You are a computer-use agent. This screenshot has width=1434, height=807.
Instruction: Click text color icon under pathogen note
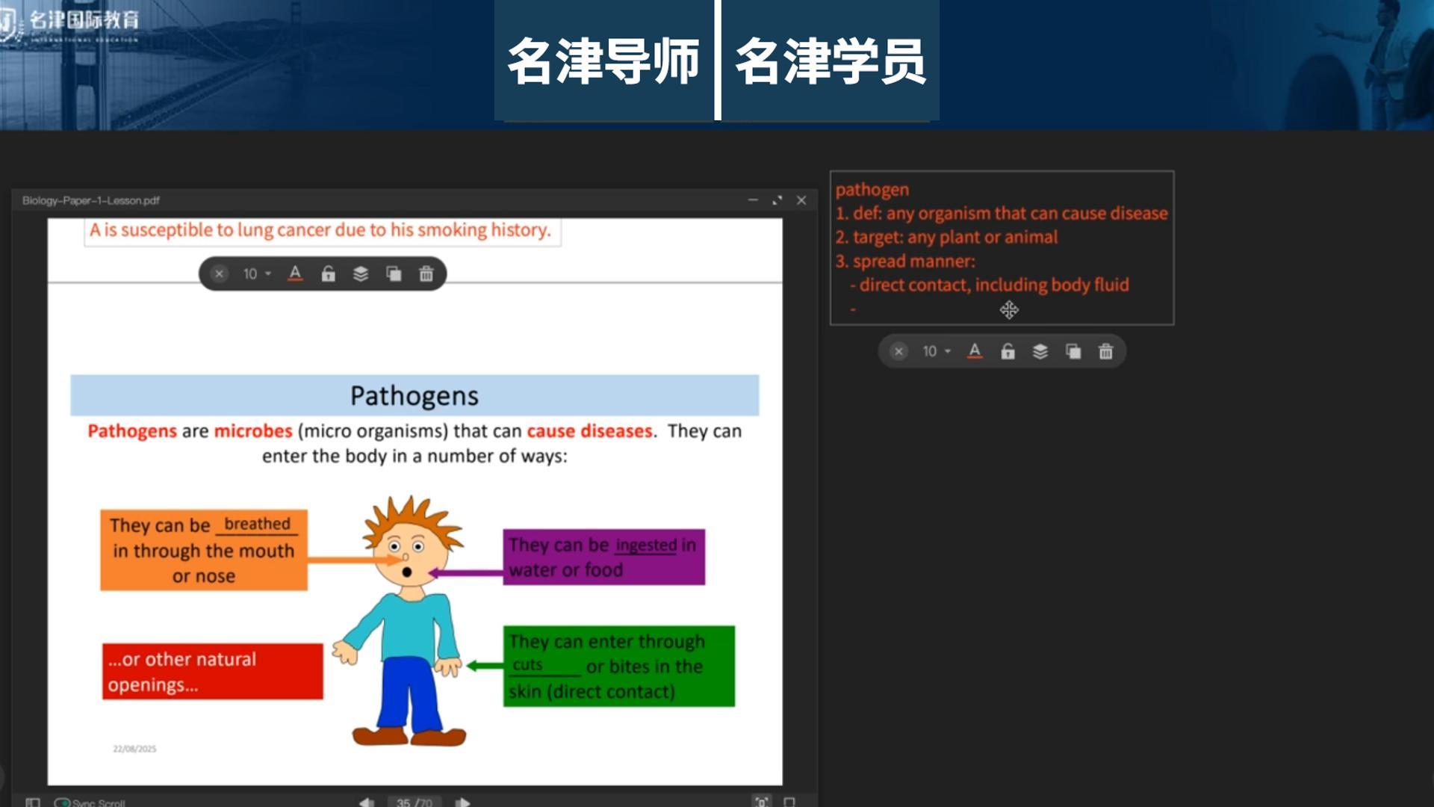point(975,351)
